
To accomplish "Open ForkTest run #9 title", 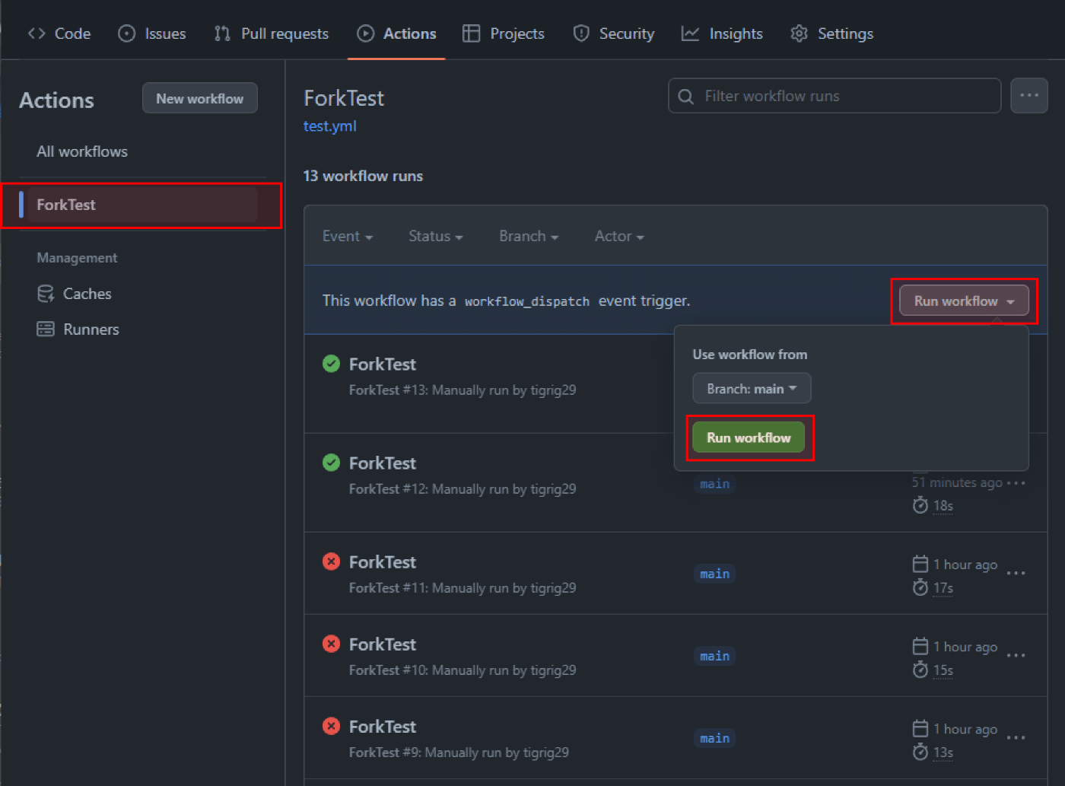I will tap(383, 727).
